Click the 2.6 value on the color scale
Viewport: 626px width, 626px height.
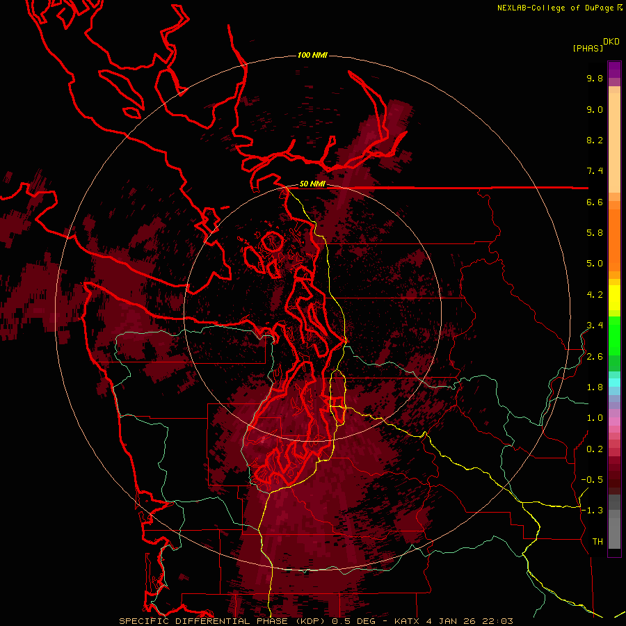(x=595, y=357)
